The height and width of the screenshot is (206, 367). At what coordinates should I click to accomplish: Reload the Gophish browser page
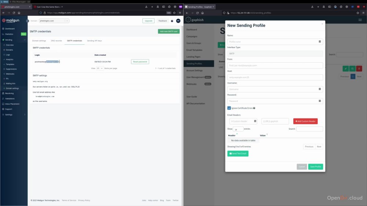[197, 13]
